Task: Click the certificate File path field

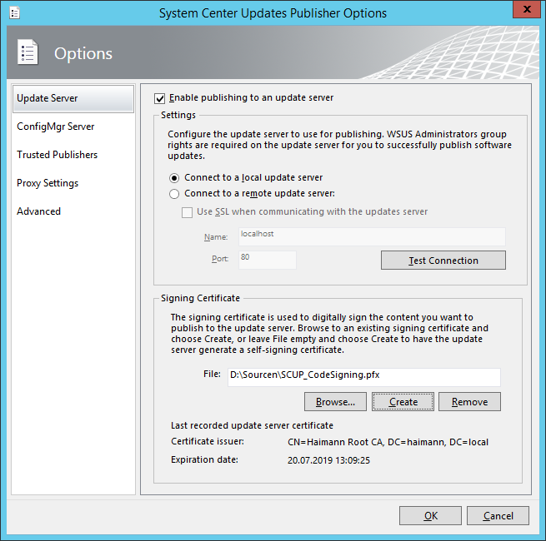Action: (x=364, y=377)
